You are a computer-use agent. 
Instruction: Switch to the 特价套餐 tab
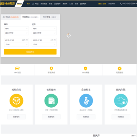click(x=50, y=17)
